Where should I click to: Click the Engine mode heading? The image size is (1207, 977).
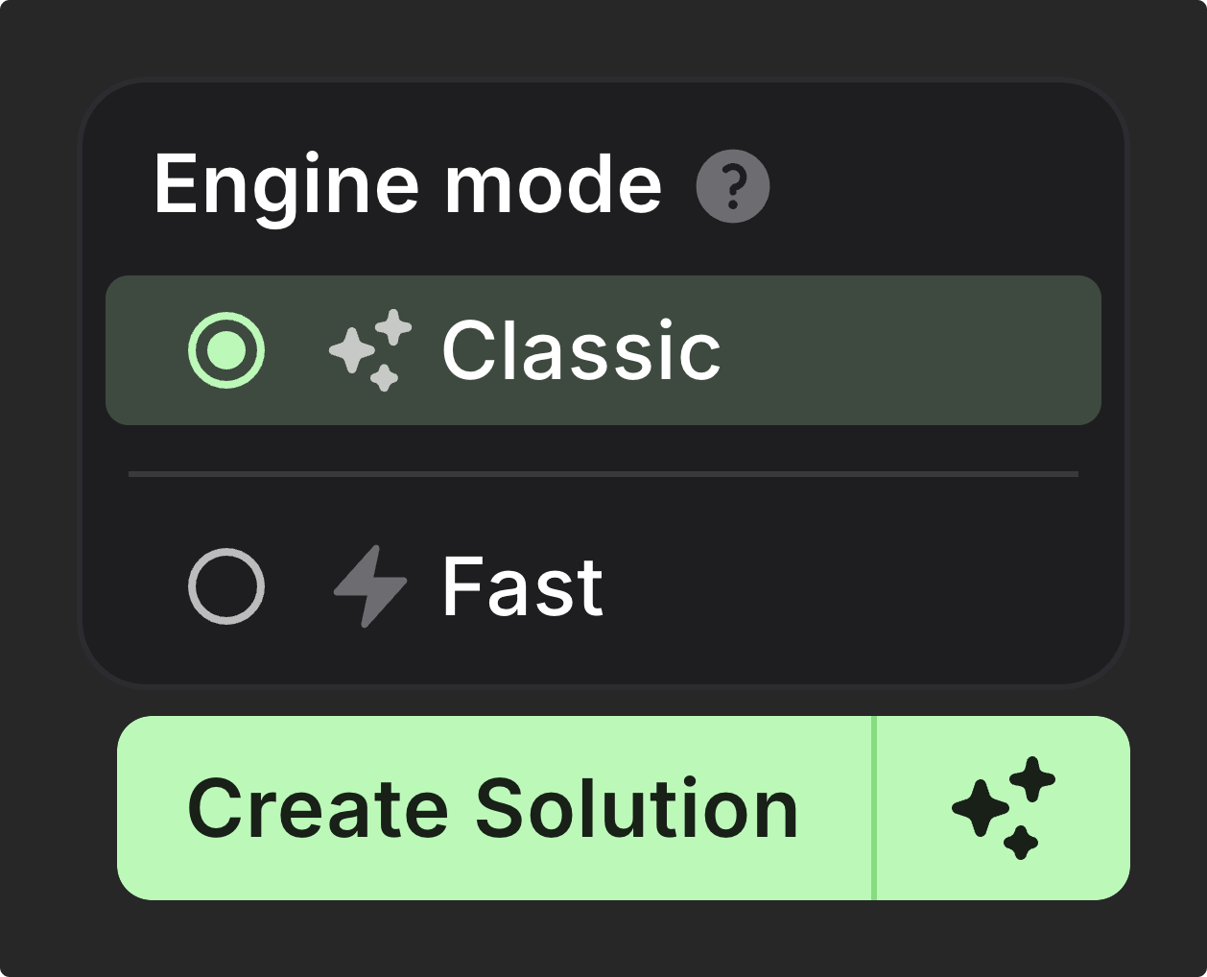tap(408, 184)
